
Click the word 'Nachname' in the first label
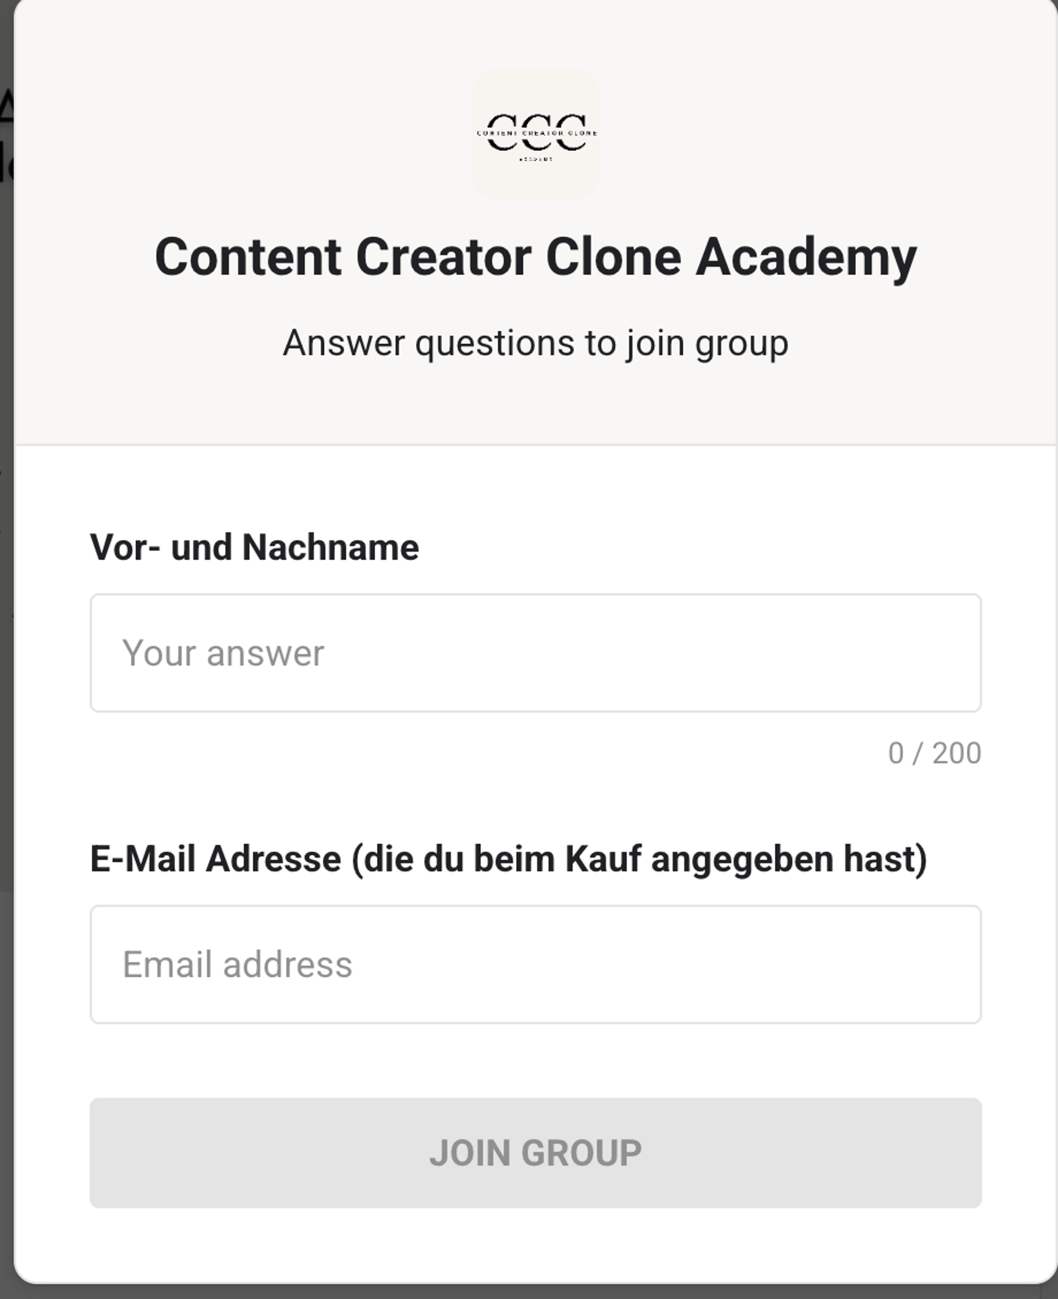point(330,547)
